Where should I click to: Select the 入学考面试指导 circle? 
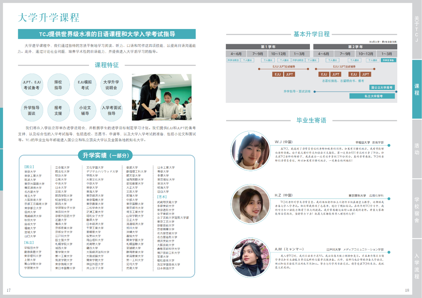[x=111, y=110]
